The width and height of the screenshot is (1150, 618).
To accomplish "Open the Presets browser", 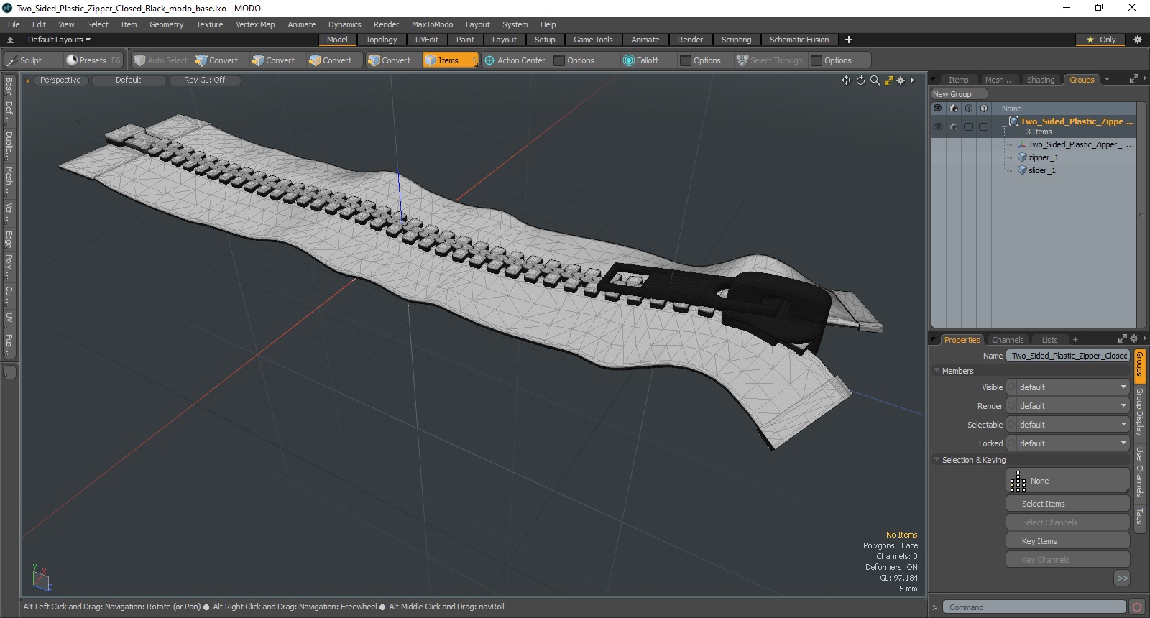I will pyautogui.click(x=93, y=60).
